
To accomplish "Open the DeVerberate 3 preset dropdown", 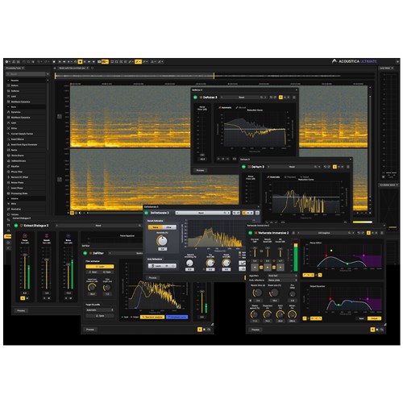I will click(x=203, y=213).
